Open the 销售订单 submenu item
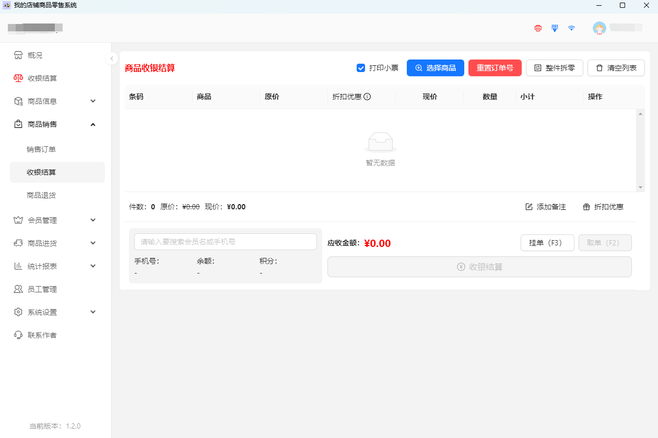658x438 pixels. point(41,149)
